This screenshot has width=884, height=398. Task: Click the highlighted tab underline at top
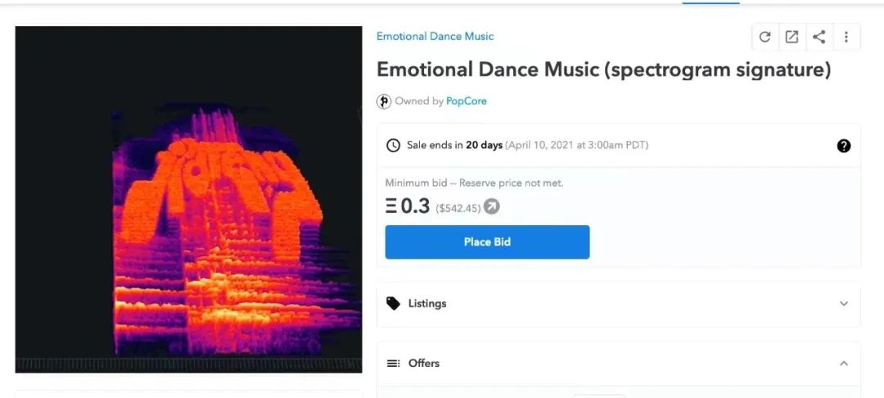pos(710,2)
